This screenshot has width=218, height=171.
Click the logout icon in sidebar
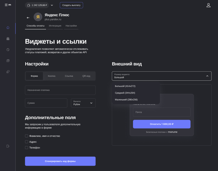pyautogui.click(x=8, y=146)
